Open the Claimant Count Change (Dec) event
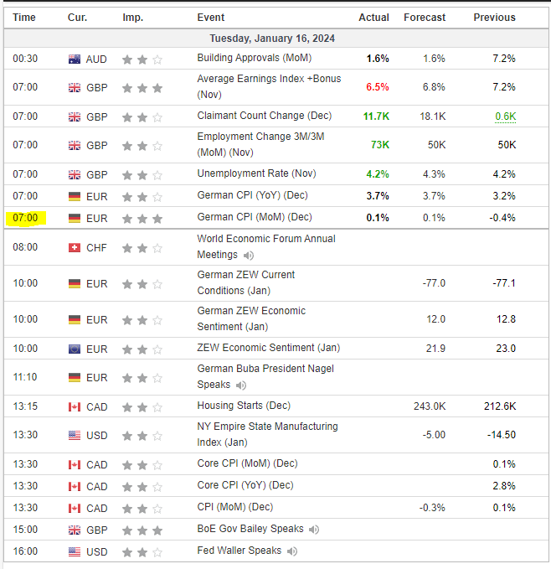Viewport: 551px width, 569px height. pos(265,116)
